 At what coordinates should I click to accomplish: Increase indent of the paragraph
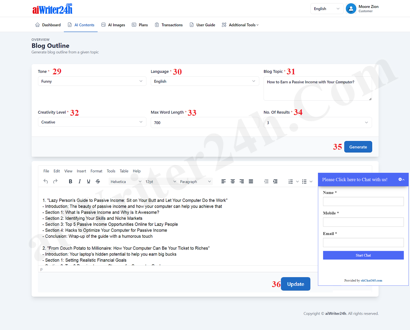click(275, 181)
